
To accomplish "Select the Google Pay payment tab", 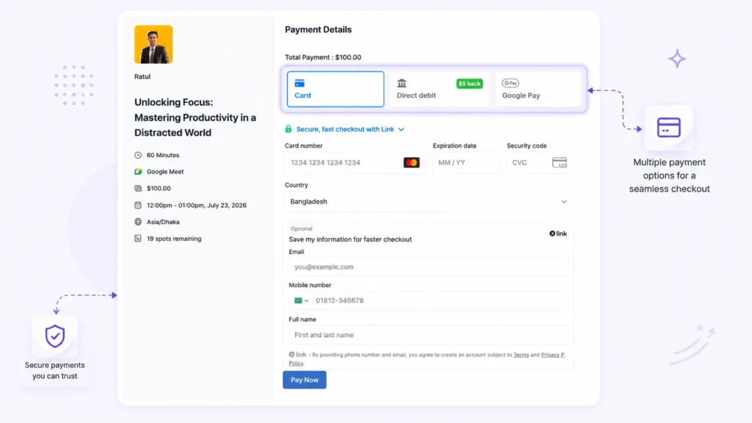I will (538, 89).
